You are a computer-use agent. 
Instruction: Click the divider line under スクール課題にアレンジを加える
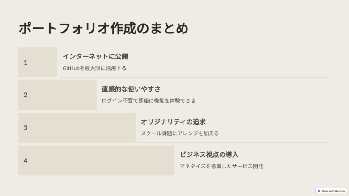(233, 143)
